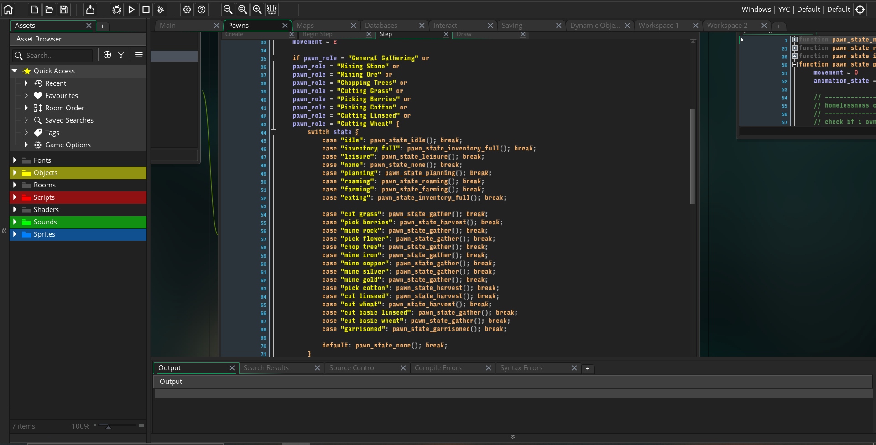Click the search box in Asset Browser

pos(53,55)
